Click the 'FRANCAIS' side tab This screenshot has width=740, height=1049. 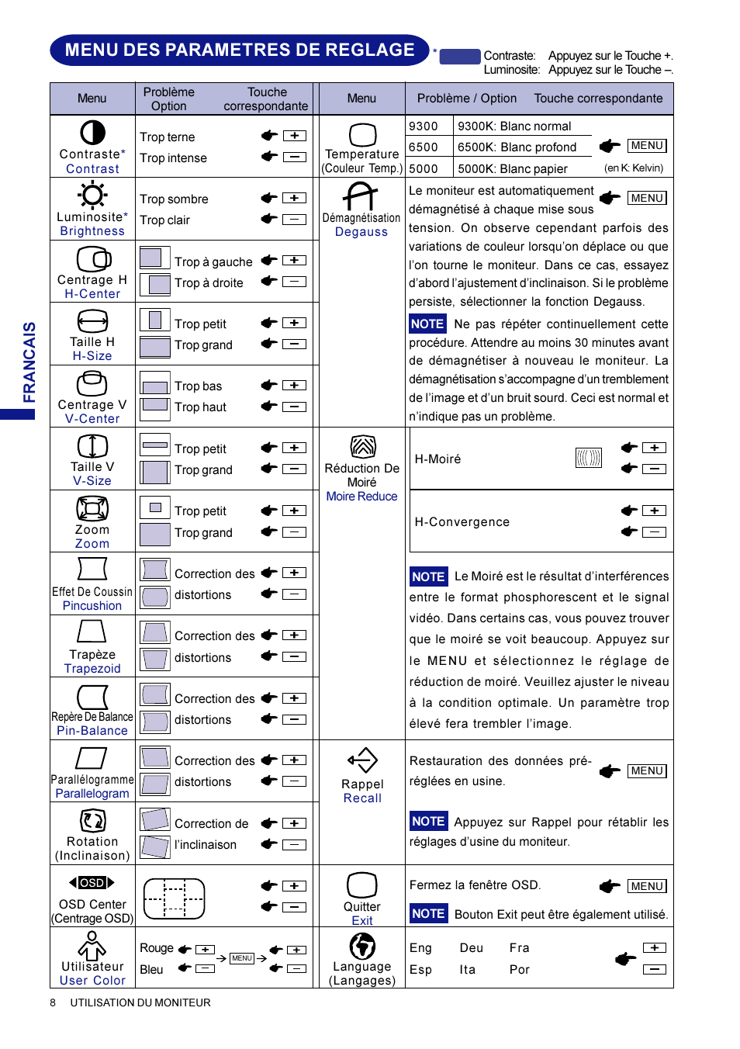pyautogui.click(x=29, y=362)
